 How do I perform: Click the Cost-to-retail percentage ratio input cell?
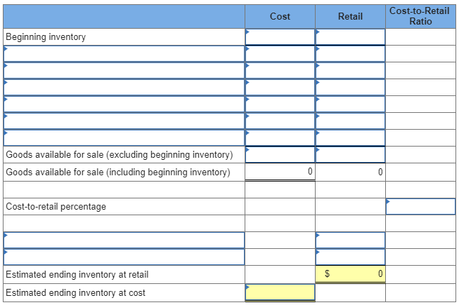pos(420,207)
